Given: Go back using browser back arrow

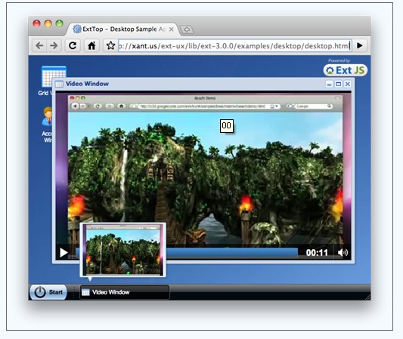Looking at the screenshot, I should (x=39, y=46).
